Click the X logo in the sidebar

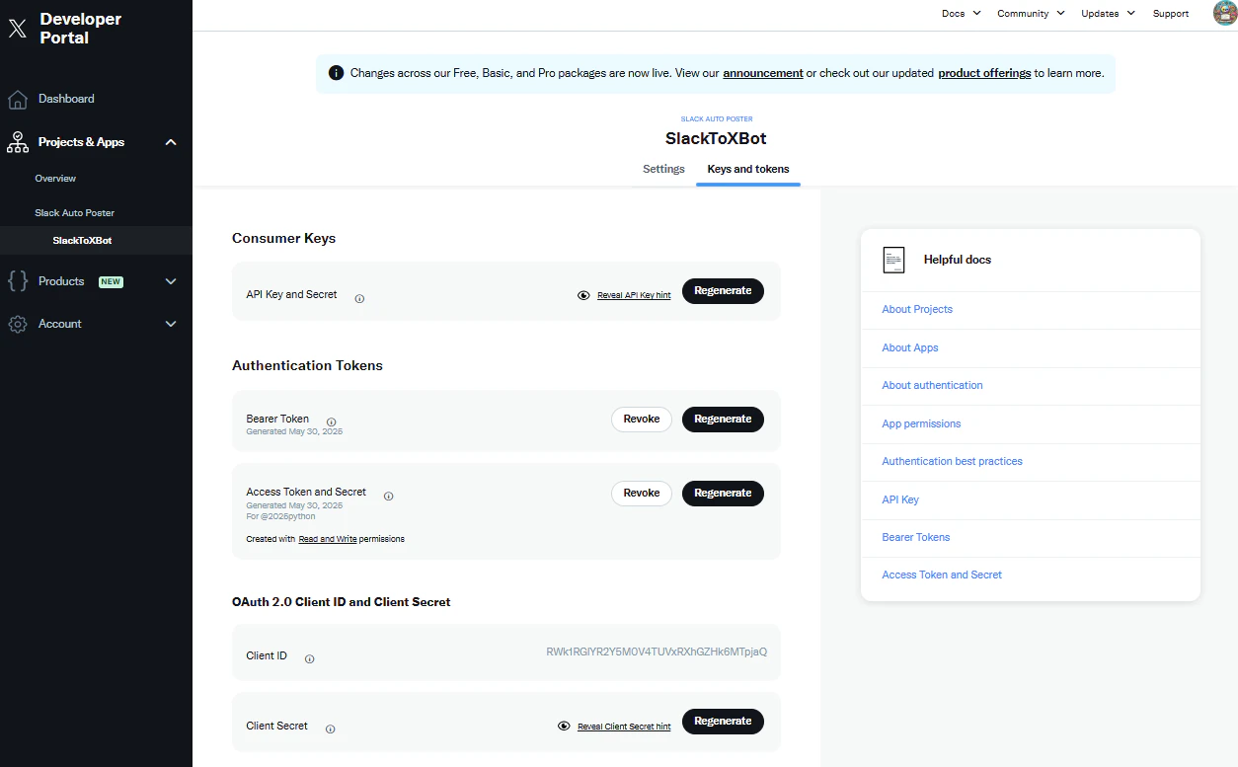click(x=18, y=29)
